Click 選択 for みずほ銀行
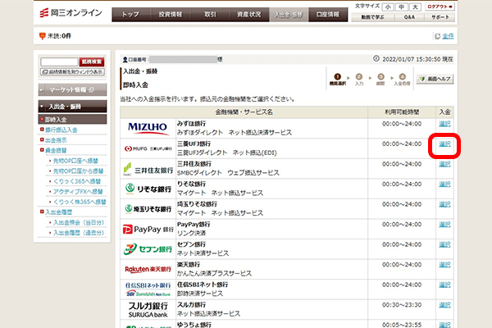Image resolution: width=492 pixels, height=328 pixels. coord(444,124)
